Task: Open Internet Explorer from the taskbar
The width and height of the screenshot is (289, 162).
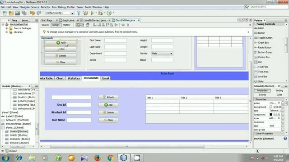Action: pos(19,158)
